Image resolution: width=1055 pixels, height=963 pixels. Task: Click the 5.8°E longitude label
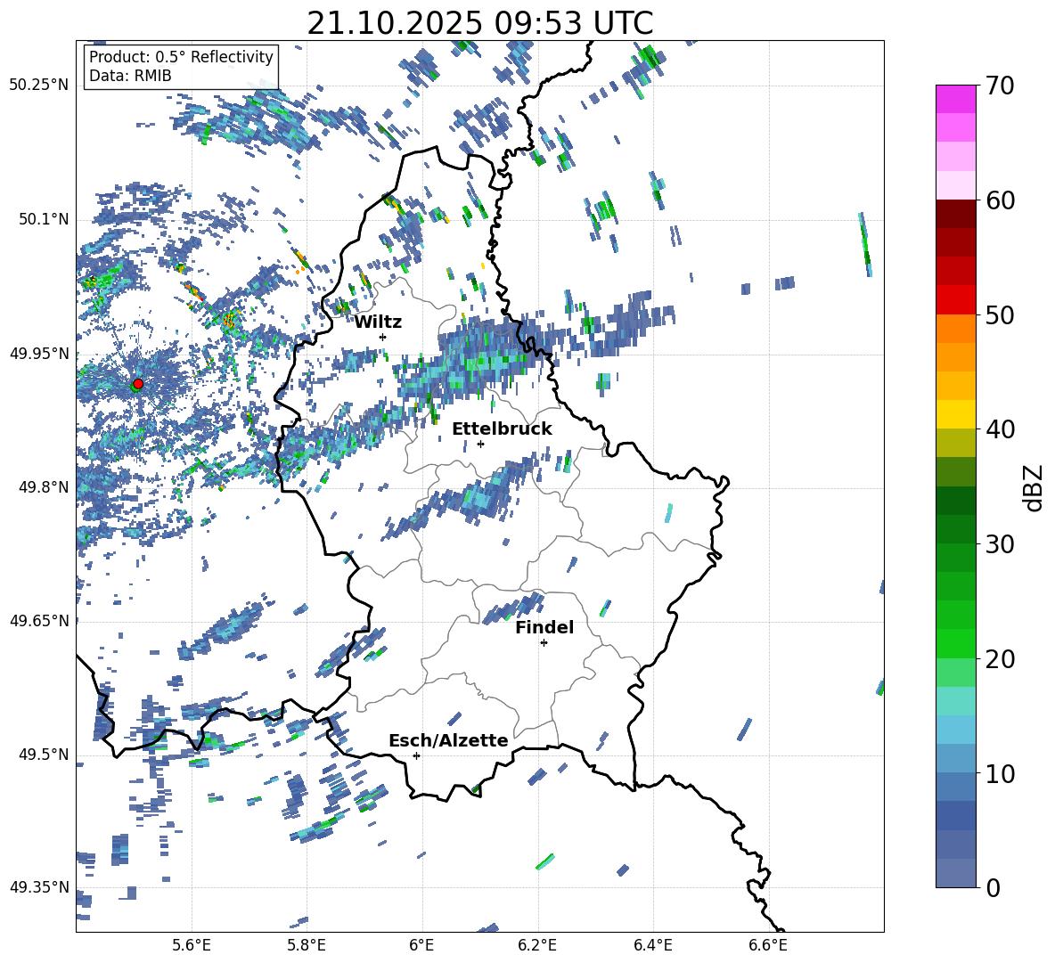307,945
